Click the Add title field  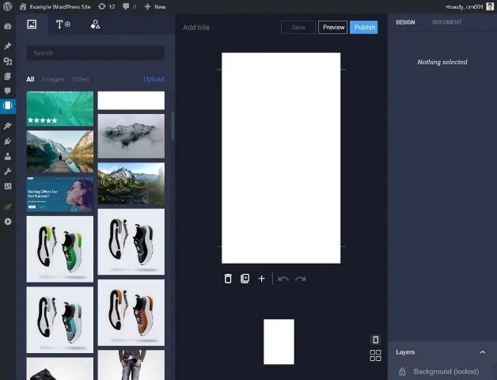coord(196,28)
